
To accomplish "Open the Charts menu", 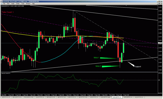I will 18,4.
